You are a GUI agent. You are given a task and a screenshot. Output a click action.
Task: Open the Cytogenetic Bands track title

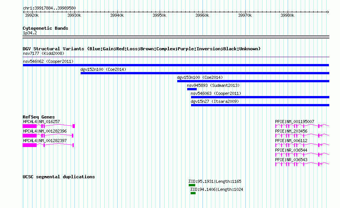tap(45, 28)
